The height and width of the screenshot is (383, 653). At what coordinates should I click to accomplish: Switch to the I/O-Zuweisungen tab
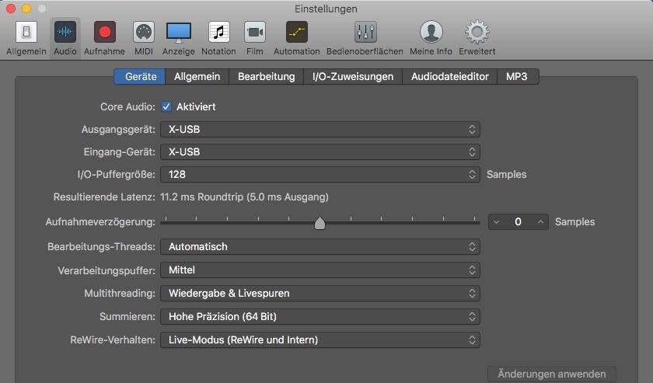(x=352, y=76)
